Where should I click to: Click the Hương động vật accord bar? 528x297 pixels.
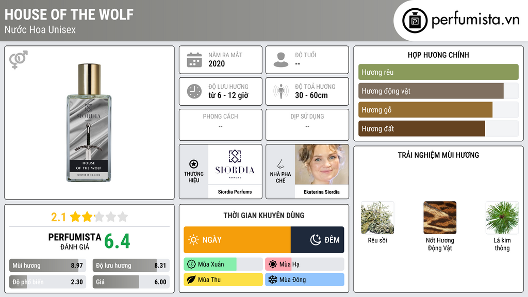click(438, 91)
